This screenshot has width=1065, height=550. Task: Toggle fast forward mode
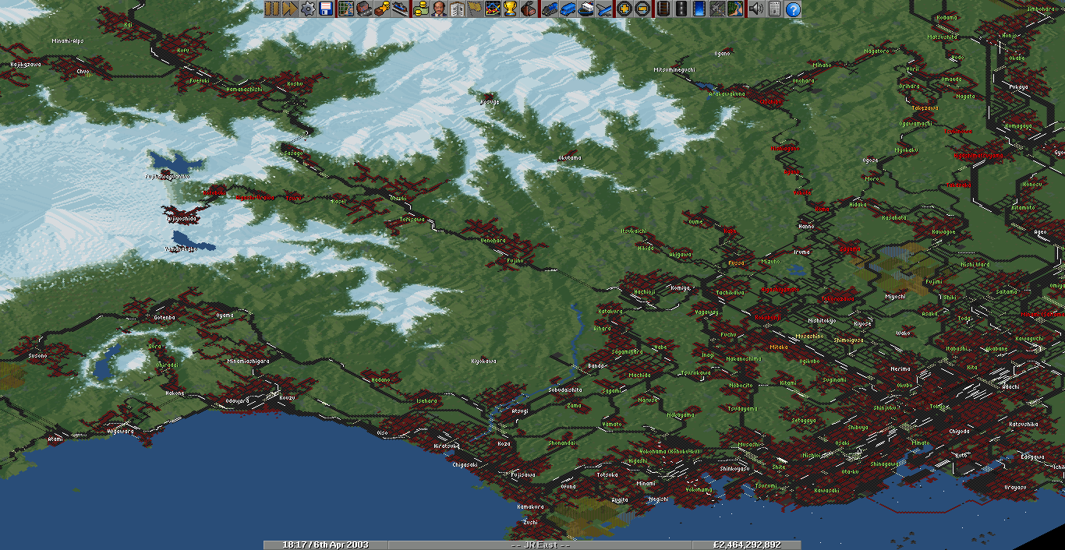pyautogui.click(x=289, y=9)
